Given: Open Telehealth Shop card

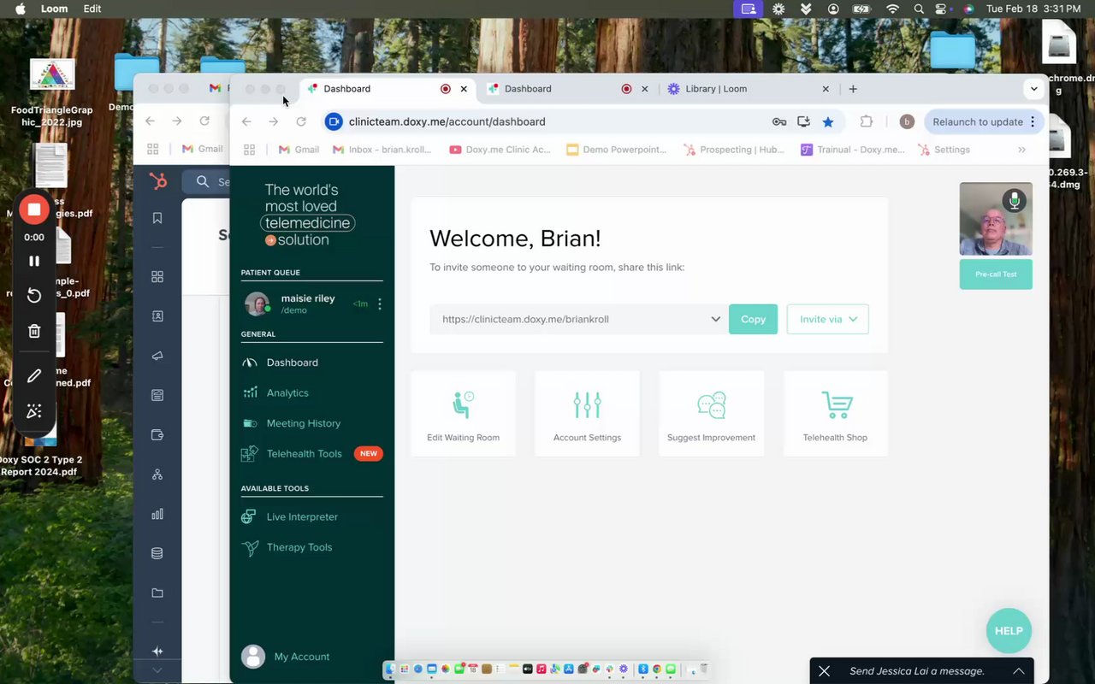Looking at the screenshot, I should pos(835,413).
